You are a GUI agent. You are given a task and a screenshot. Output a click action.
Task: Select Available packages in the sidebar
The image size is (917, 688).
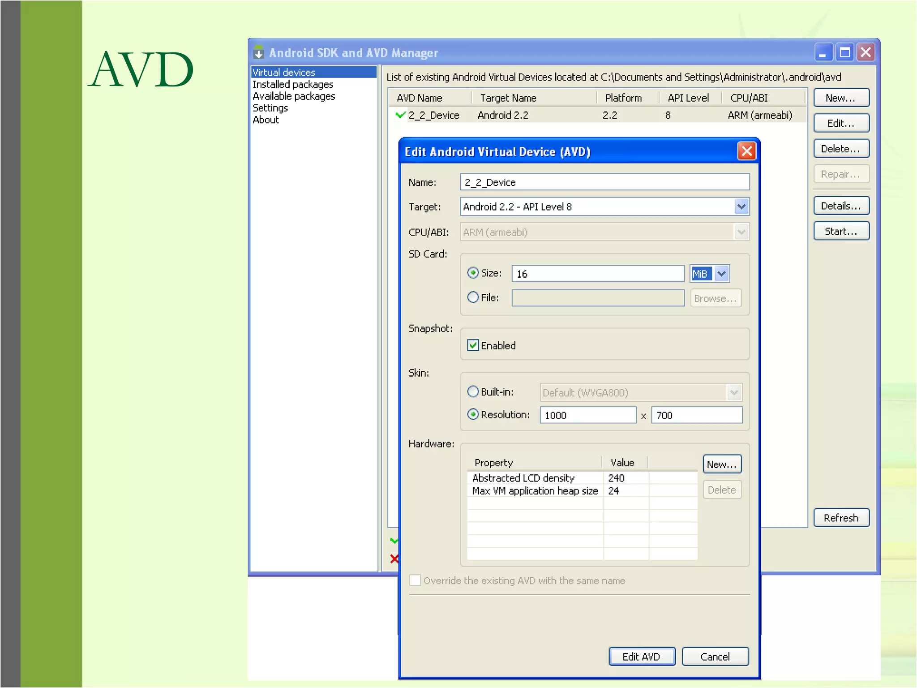coord(294,96)
